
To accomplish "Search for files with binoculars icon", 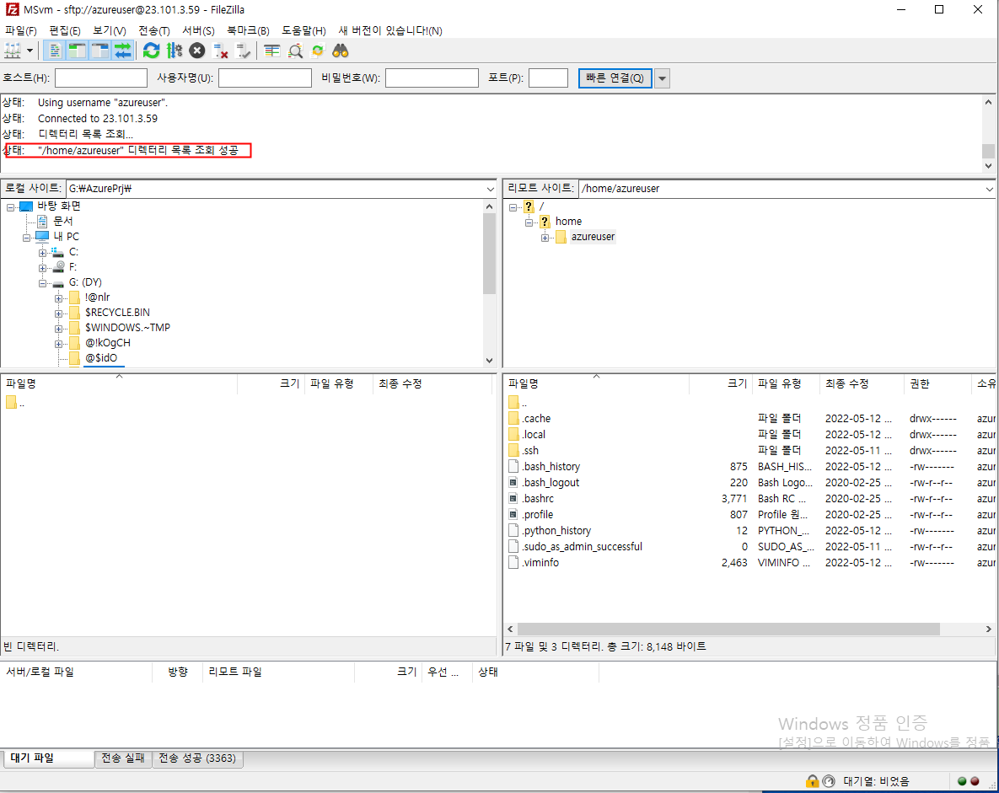I will click(341, 51).
